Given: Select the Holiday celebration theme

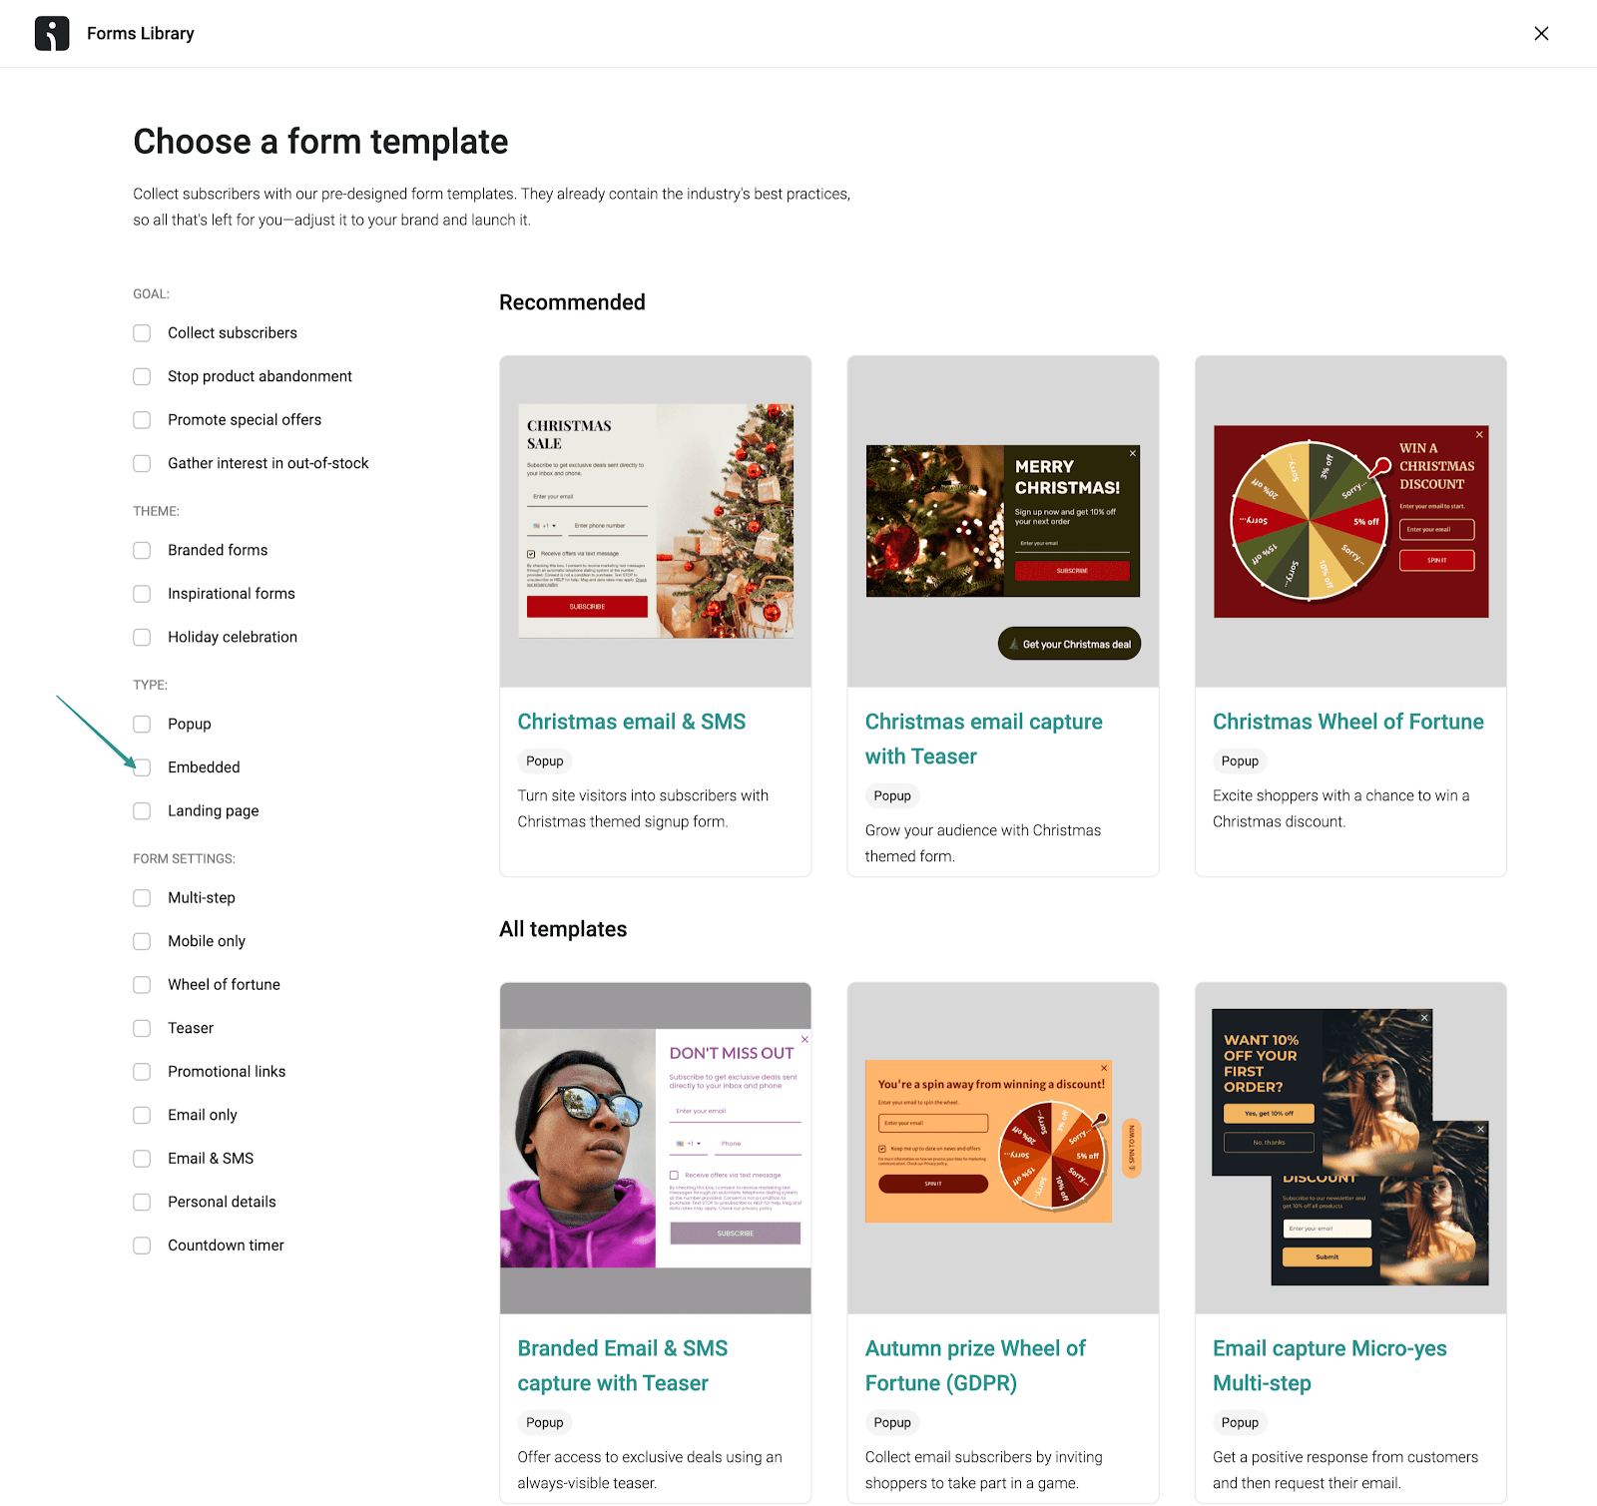Looking at the screenshot, I should click(x=141, y=637).
